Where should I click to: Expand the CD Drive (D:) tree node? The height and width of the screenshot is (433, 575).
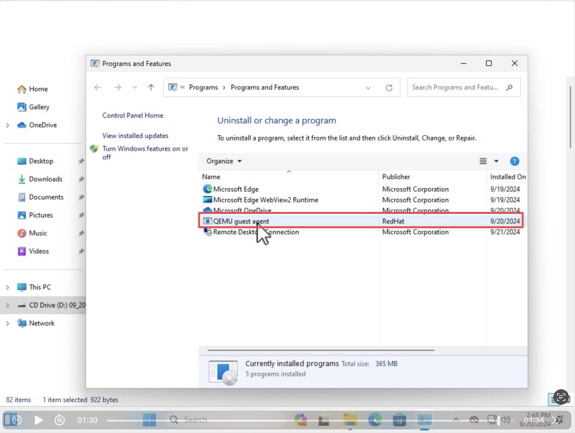[x=7, y=306]
